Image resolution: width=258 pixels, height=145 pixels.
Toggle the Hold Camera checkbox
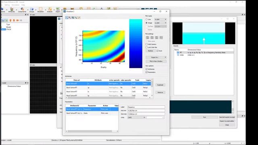(146, 44)
